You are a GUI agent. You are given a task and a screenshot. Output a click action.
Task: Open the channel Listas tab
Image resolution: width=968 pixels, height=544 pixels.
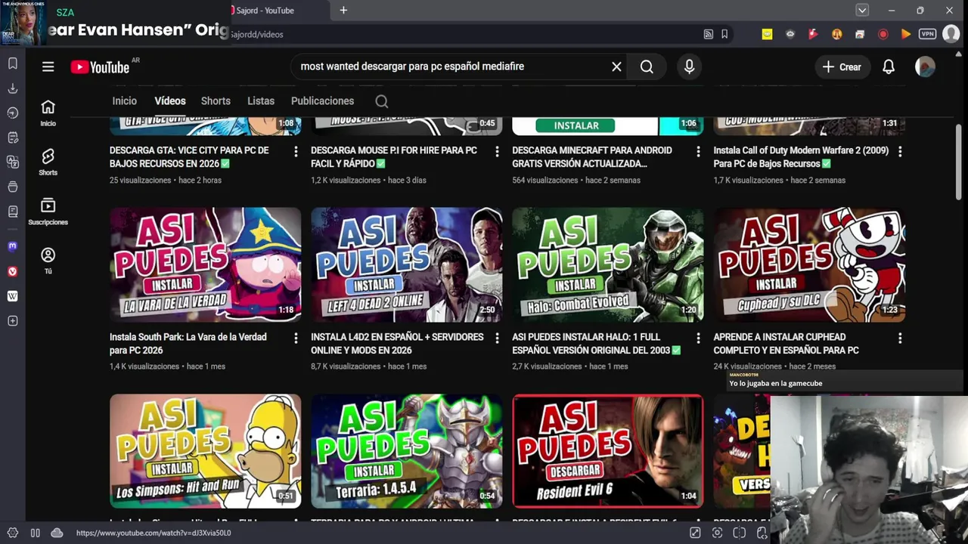261,100
